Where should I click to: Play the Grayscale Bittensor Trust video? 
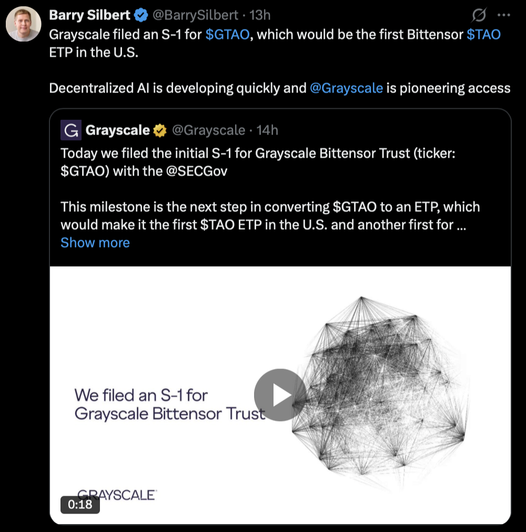point(280,395)
